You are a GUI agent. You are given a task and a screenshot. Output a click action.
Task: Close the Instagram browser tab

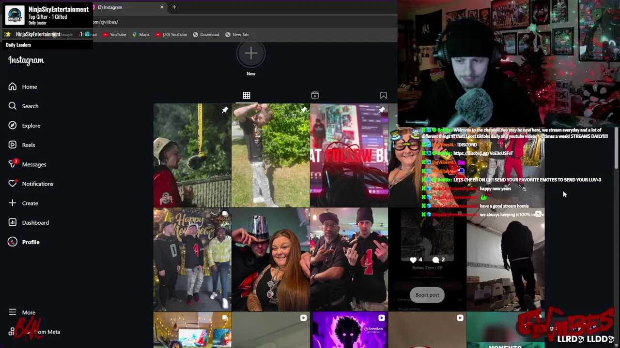tap(162, 7)
